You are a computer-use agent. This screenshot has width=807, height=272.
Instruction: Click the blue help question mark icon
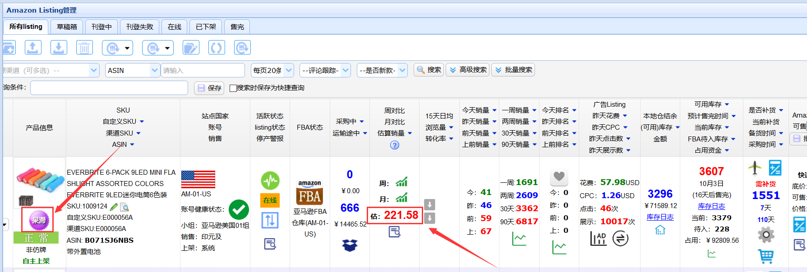click(395, 145)
